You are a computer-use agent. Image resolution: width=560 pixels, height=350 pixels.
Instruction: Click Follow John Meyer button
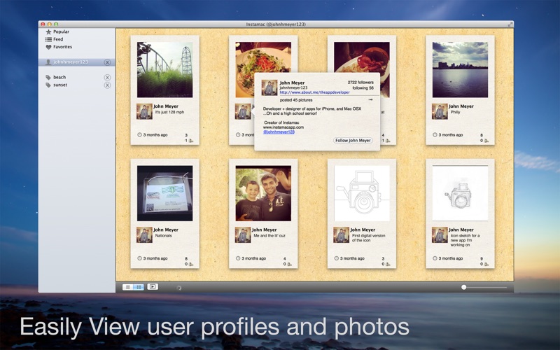click(x=353, y=141)
